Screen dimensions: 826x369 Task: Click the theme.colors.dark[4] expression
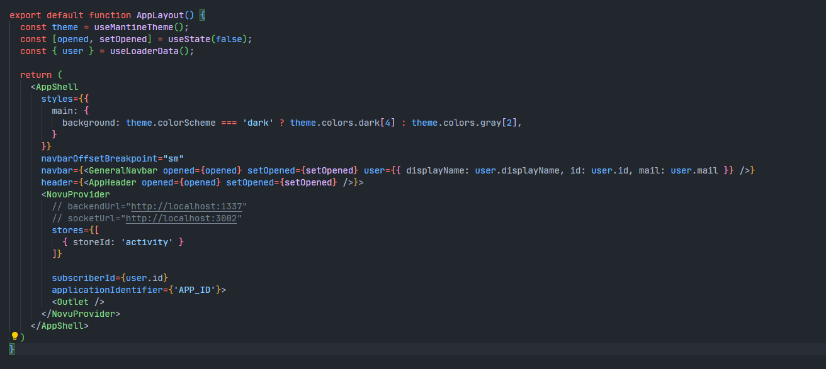tap(342, 123)
